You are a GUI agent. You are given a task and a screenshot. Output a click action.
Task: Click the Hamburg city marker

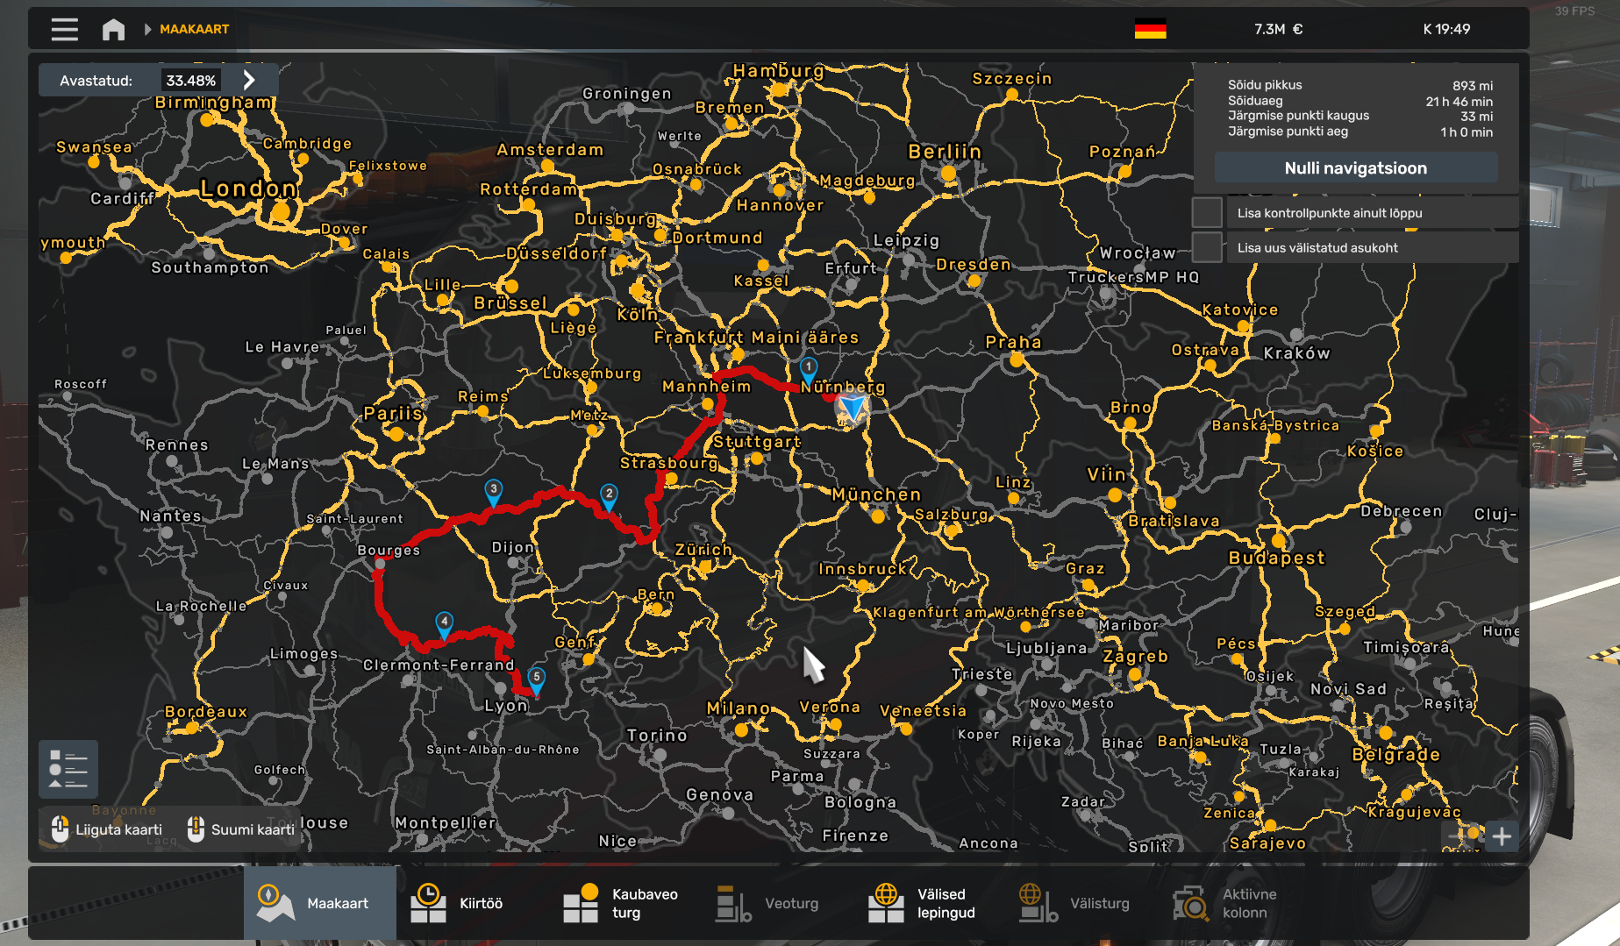780,89
